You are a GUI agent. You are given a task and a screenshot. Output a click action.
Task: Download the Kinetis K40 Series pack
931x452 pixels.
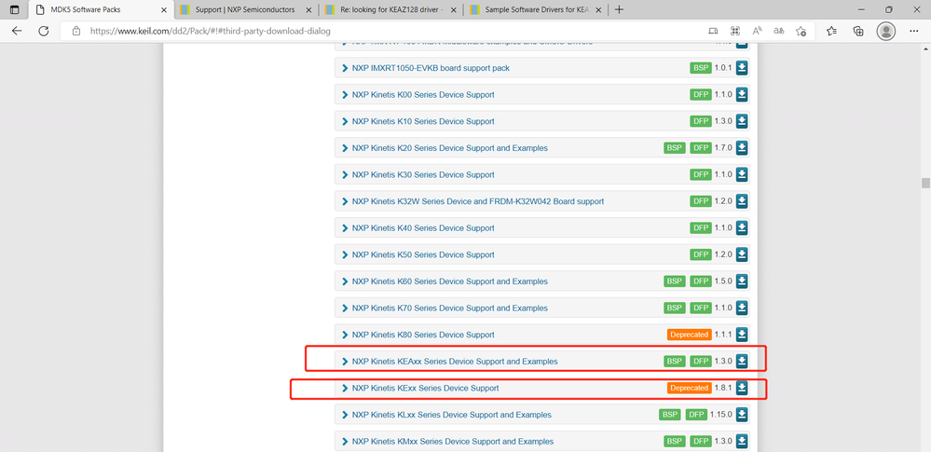(x=742, y=228)
